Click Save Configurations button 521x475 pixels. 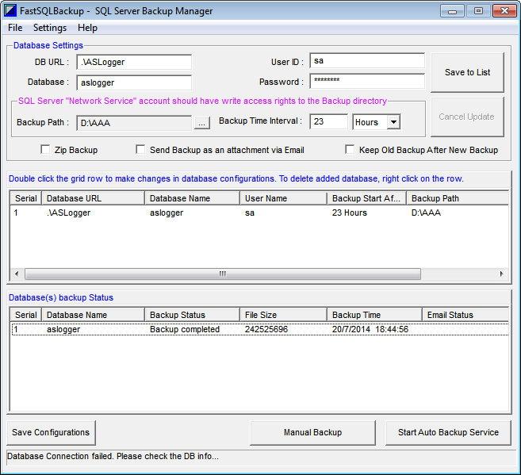[51, 432]
